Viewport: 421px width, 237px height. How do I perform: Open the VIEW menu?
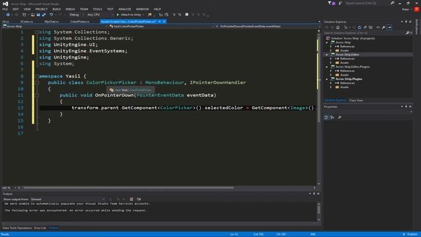pos(27,9)
